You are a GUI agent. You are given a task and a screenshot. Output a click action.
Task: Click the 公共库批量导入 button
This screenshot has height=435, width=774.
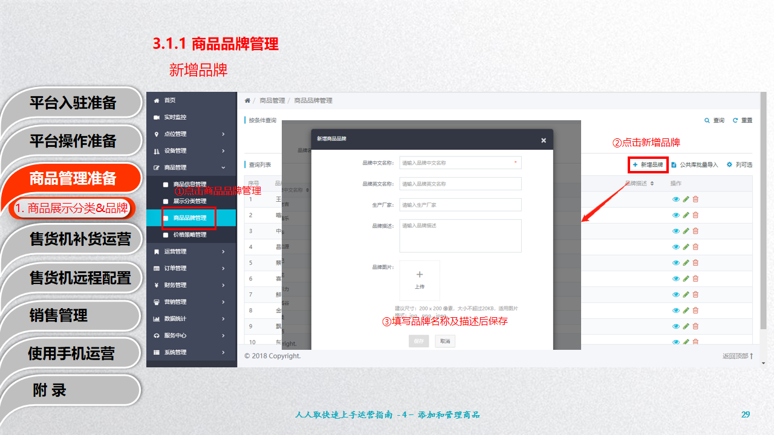point(695,164)
